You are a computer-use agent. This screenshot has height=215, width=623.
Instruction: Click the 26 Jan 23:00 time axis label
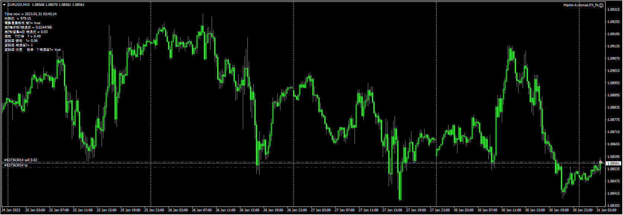click(297, 210)
